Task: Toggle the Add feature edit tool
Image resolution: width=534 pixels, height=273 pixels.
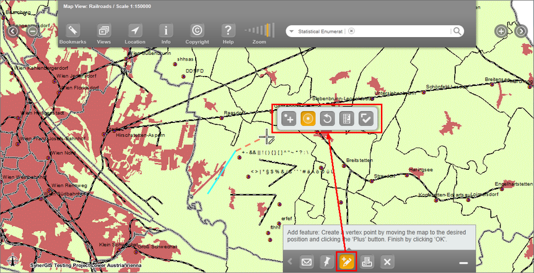Action: click(346, 262)
